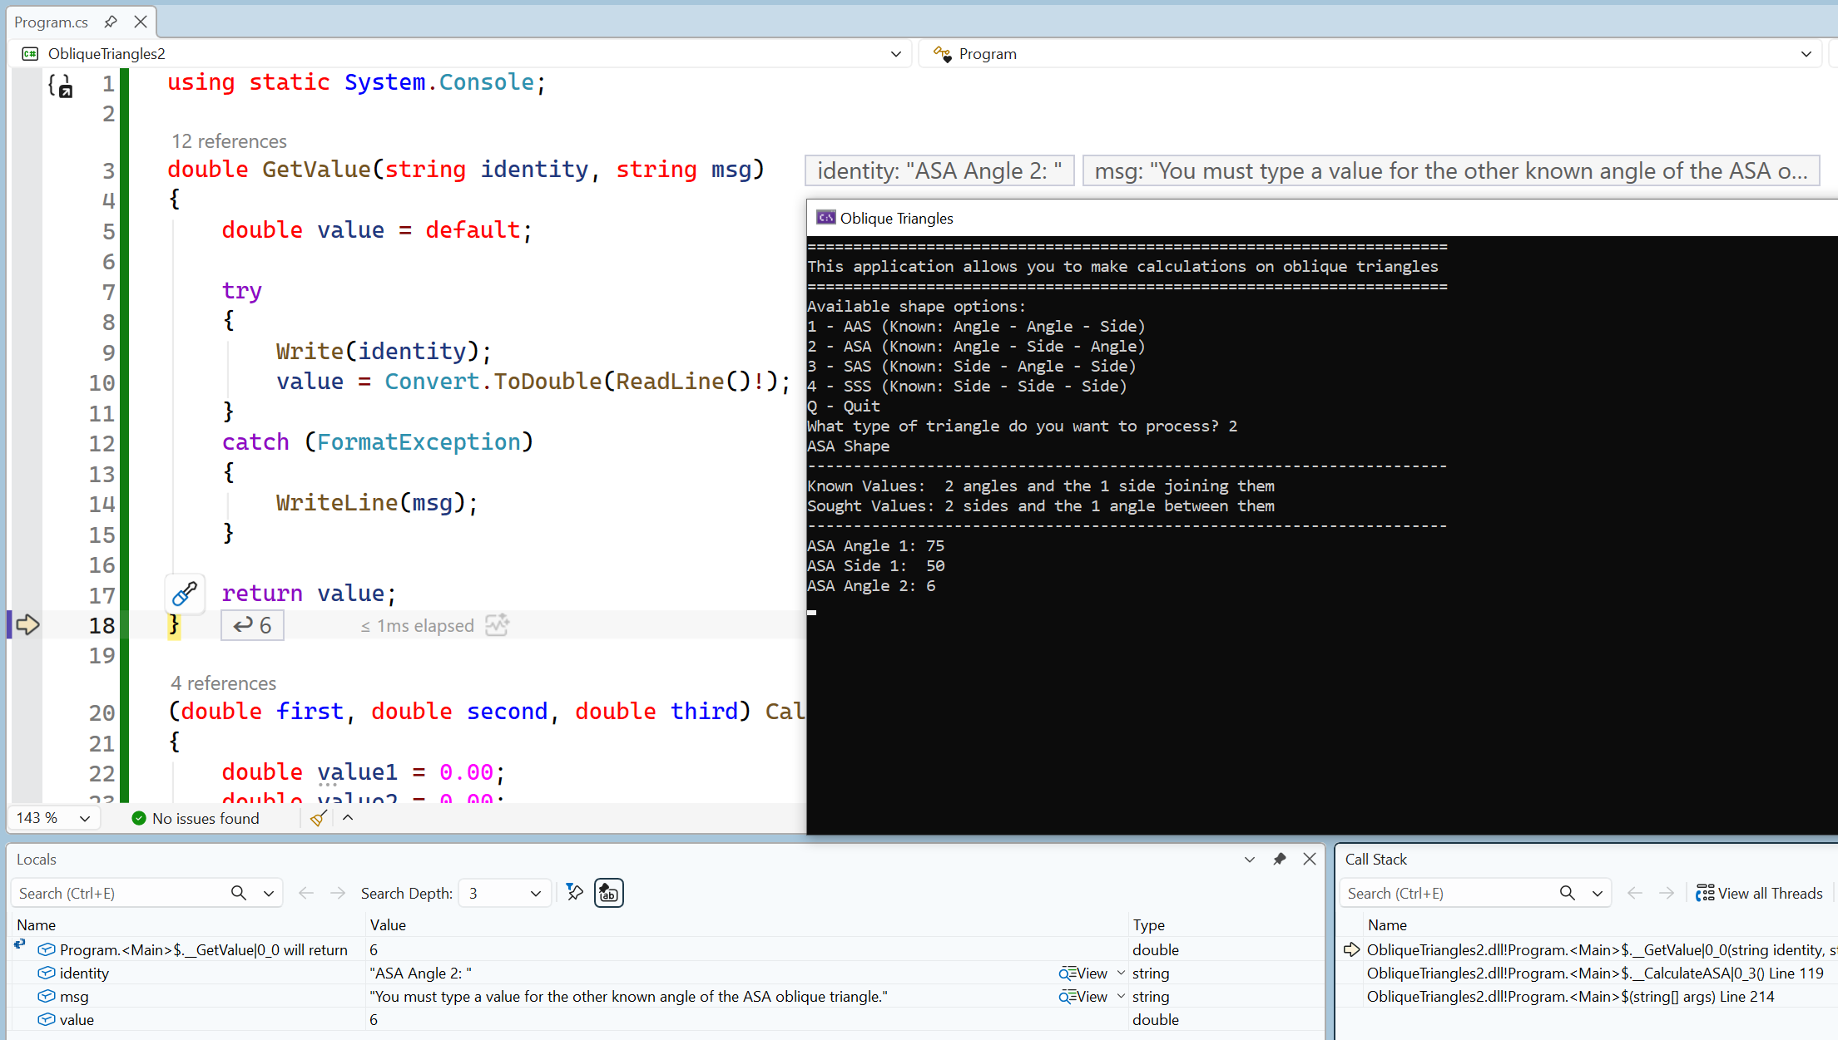
Task: Pin the Program.cs tab
Action: [111, 22]
